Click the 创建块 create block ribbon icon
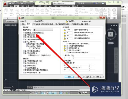The image size is (128, 99). pos(17,10)
